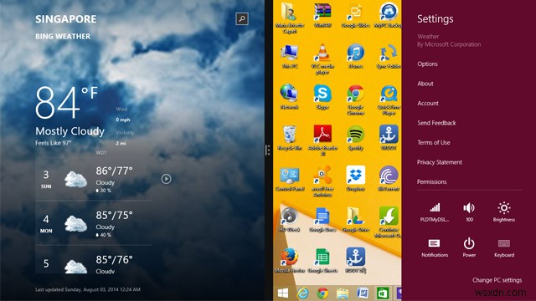The height and width of the screenshot is (301, 536).
Task: Open the Notifications setting
Action: coord(435,247)
